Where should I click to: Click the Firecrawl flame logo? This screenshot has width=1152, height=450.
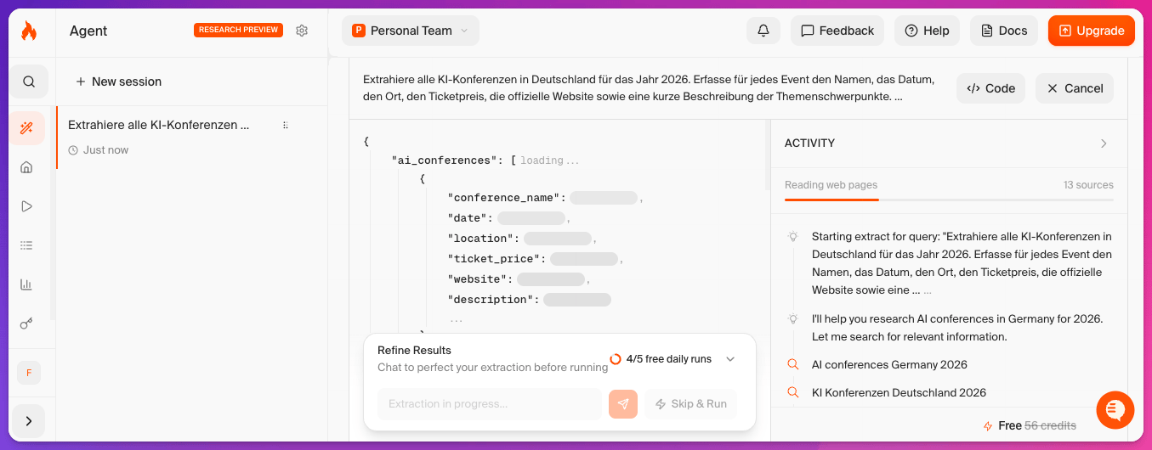coord(29,31)
